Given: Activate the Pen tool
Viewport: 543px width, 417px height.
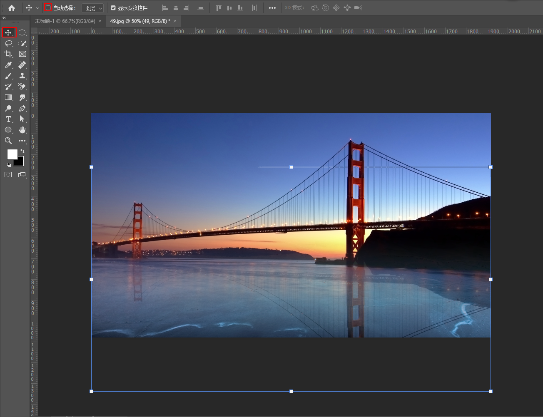Looking at the screenshot, I should (x=22, y=108).
